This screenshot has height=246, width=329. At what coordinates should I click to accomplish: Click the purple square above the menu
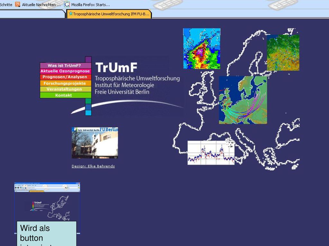(x=88, y=59)
